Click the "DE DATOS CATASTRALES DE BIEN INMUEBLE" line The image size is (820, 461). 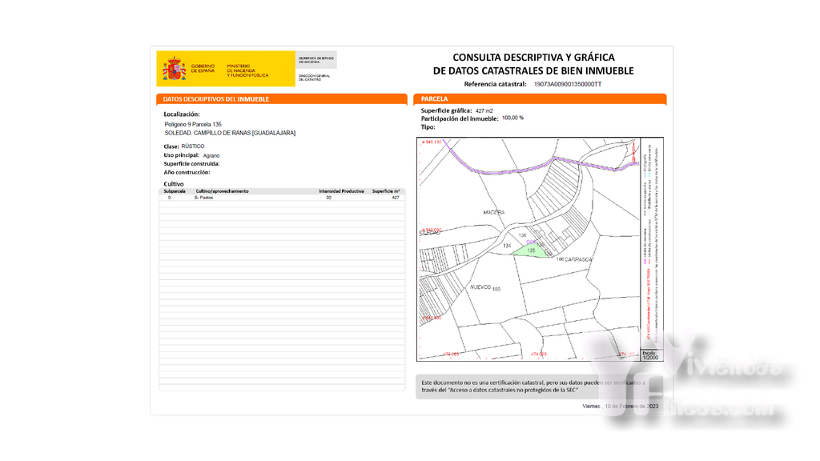point(533,70)
